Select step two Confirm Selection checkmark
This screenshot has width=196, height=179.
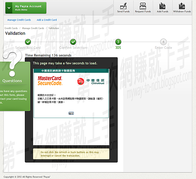click(73, 42)
